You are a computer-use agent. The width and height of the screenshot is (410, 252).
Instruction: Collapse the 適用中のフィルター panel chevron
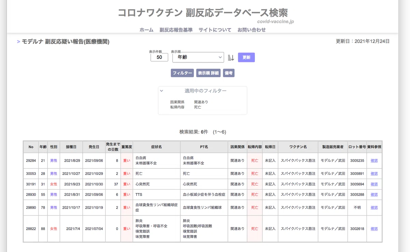[162, 91]
